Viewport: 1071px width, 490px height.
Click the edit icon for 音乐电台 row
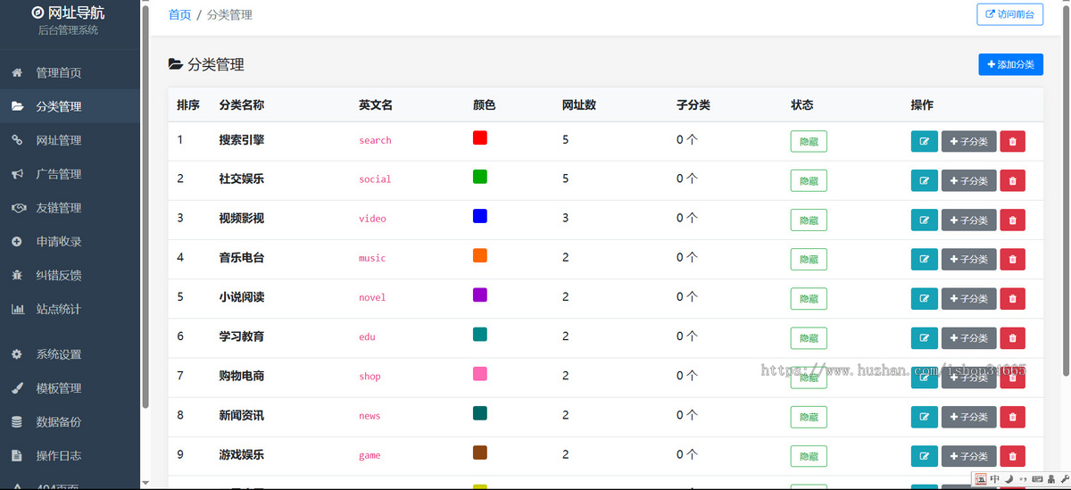pos(924,259)
